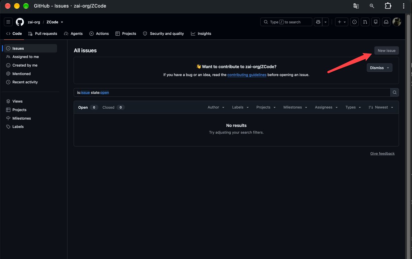Select Issues in the left sidebar
This screenshot has height=259, width=412.
point(30,48)
